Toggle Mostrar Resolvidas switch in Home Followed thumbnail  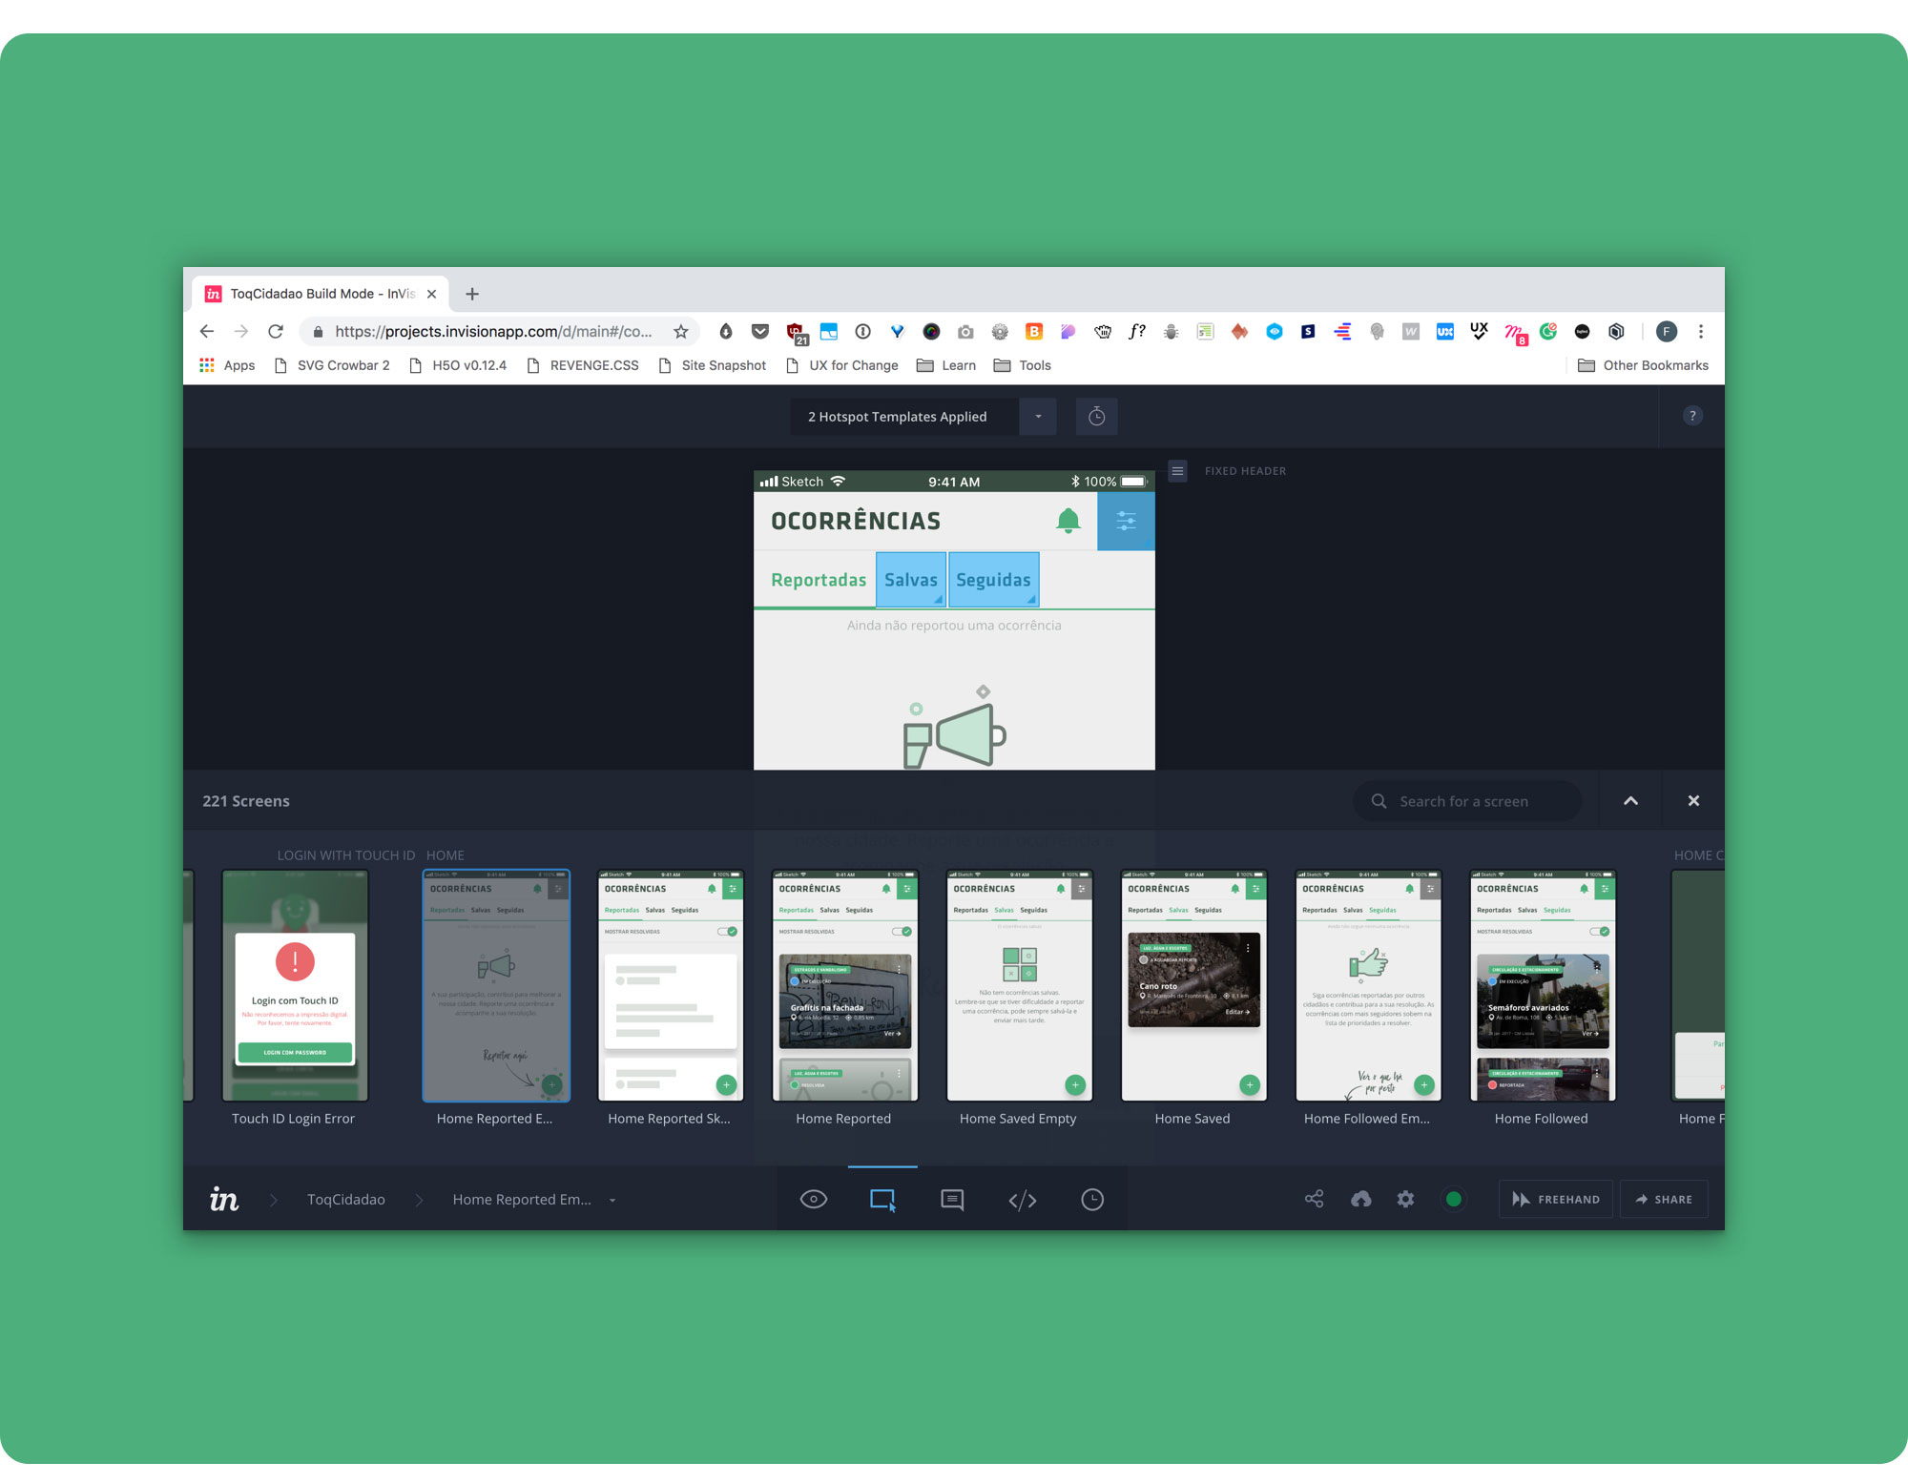click(1600, 932)
